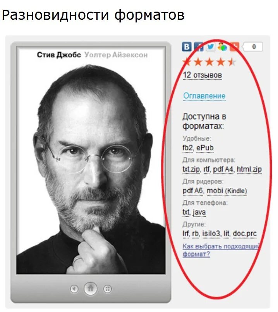Select the pdf A4 format
Screen dimensions: 278x312
(x=223, y=169)
